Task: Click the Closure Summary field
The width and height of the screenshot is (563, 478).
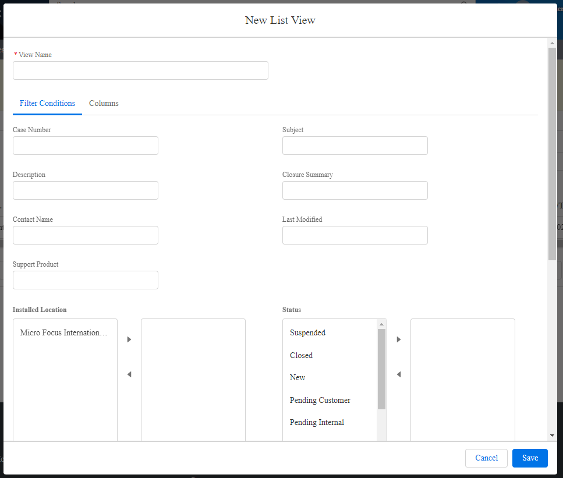Action: (x=355, y=190)
